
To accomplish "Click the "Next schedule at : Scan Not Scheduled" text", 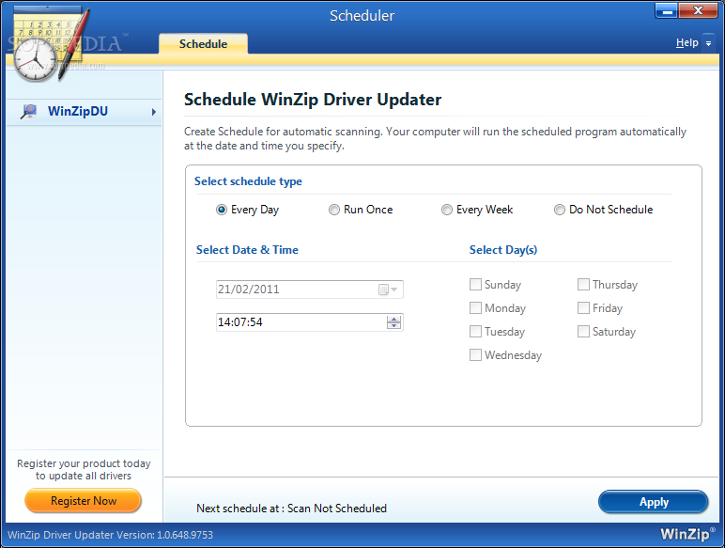I will click(291, 509).
